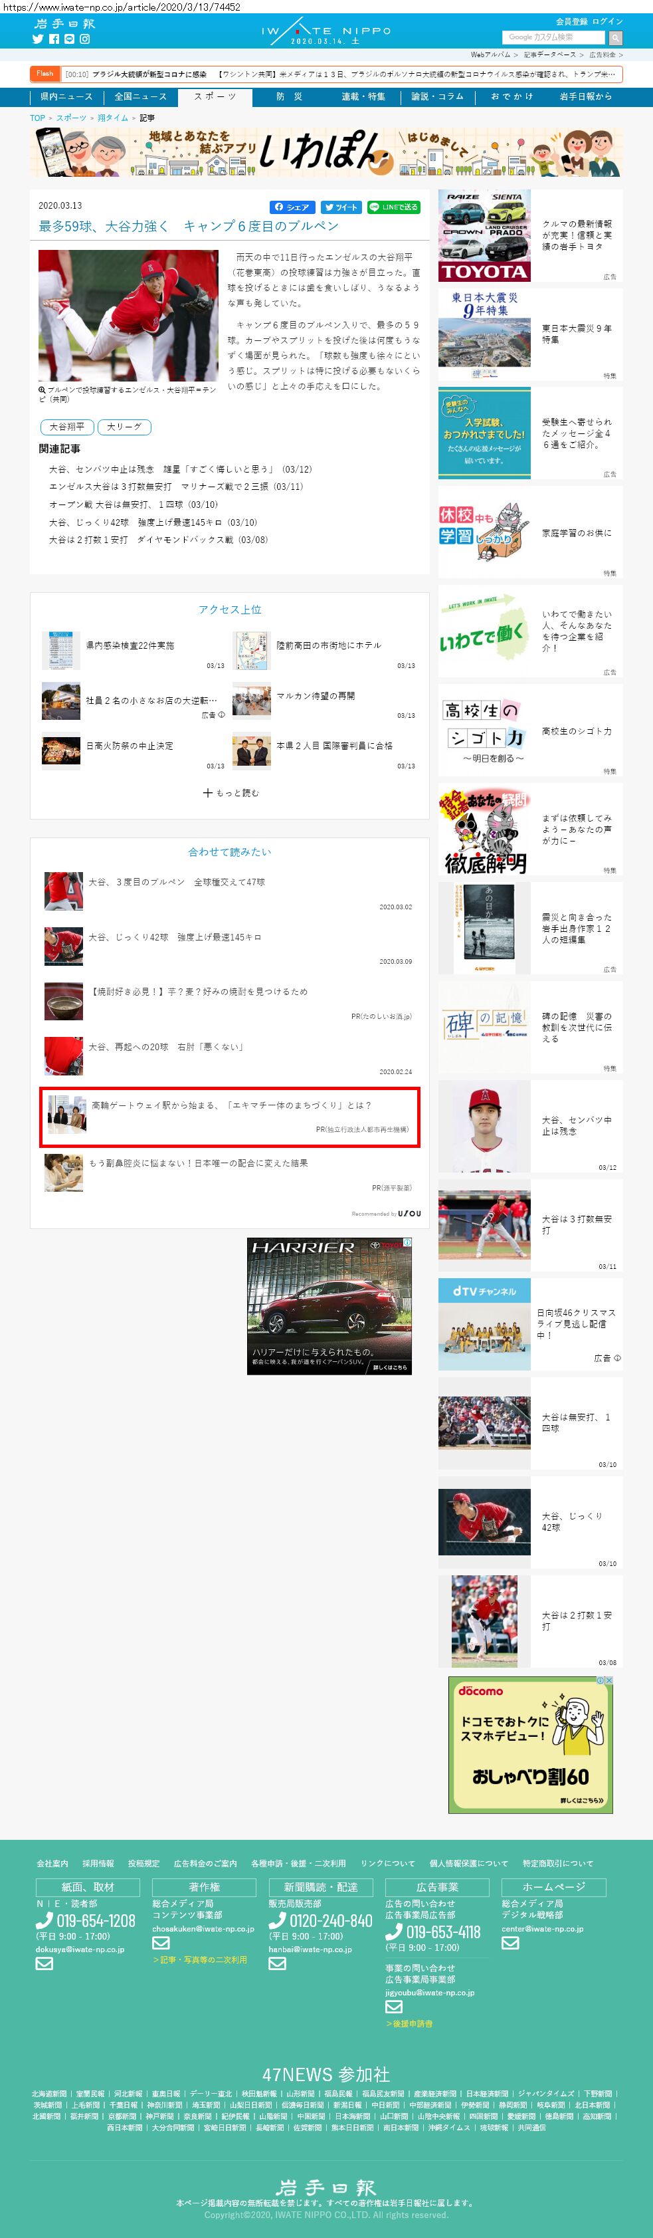Open the 県内ニュース menu
This screenshot has height=2238, width=653.
pyautogui.click(x=66, y=96)
